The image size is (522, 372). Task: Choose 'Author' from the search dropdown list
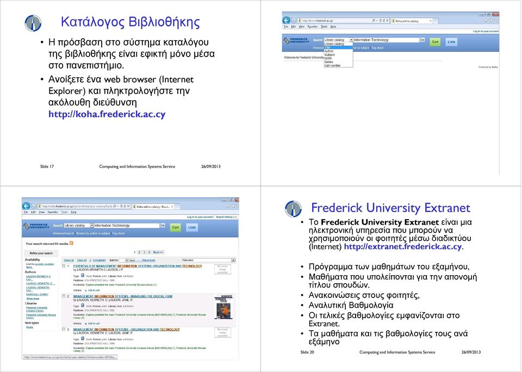(x=338, y=51)
